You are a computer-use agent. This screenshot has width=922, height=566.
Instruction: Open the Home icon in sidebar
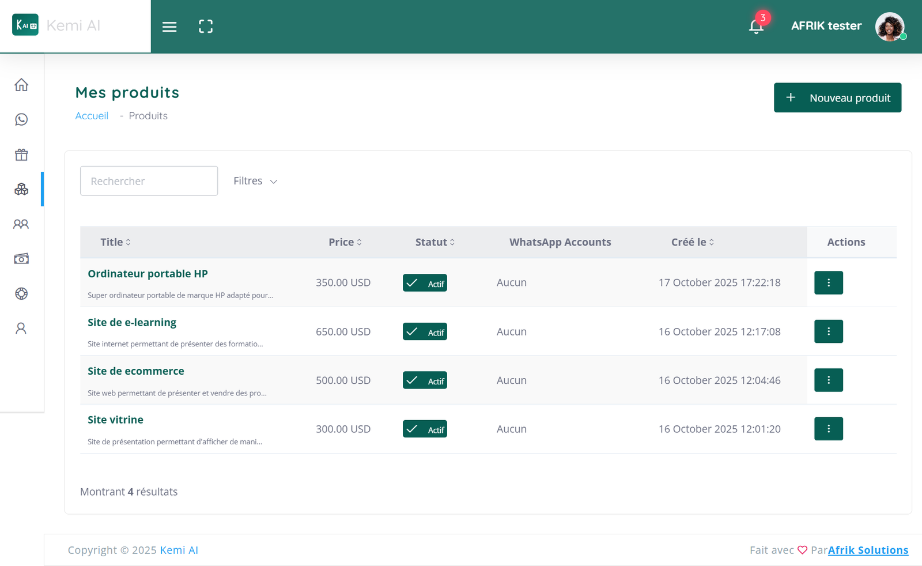pyautogui.click(x=21, y=85)
